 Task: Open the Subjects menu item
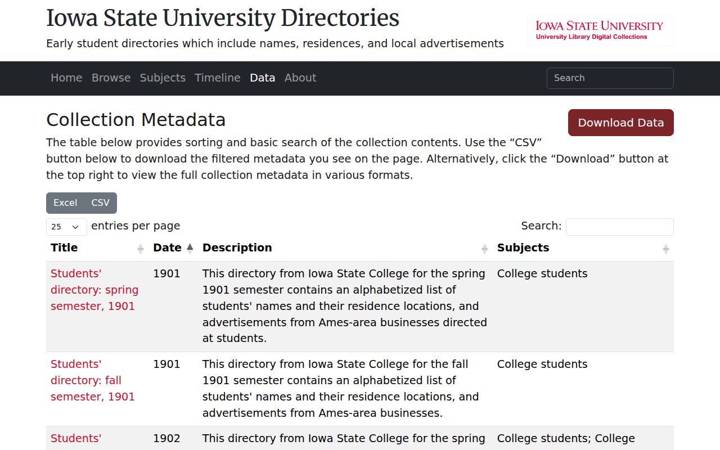pos(163,78)
